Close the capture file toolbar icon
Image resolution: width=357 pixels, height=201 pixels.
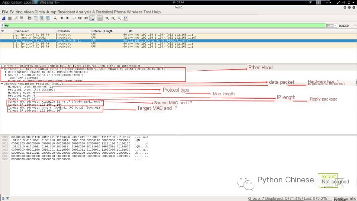(42, 18)
